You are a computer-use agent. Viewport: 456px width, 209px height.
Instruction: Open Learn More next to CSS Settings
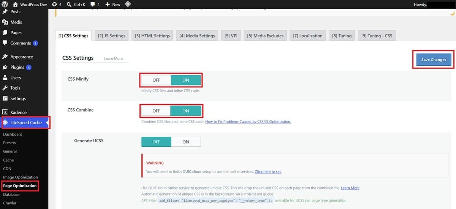coord(113,59)
